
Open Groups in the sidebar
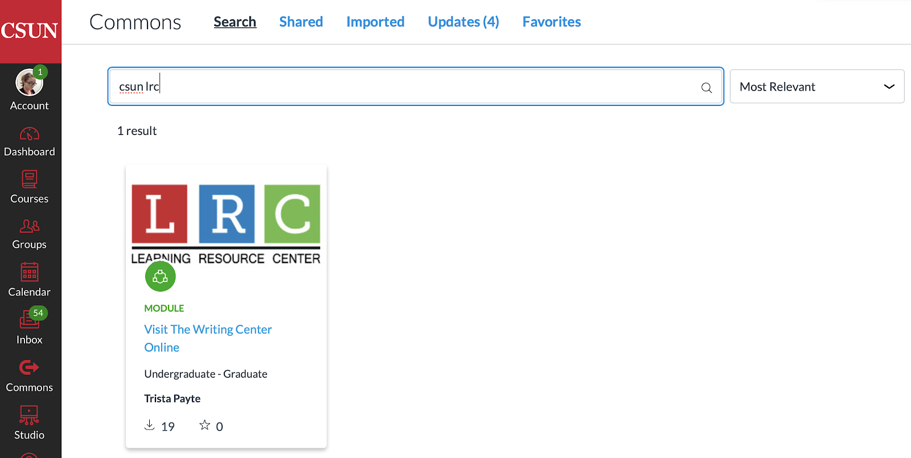(x=30, y=234)
